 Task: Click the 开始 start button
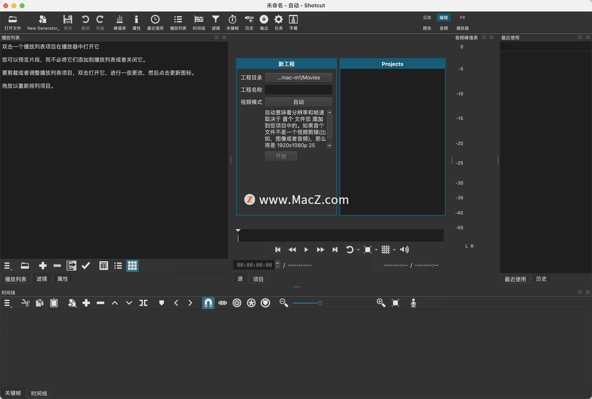click(281, 156)
